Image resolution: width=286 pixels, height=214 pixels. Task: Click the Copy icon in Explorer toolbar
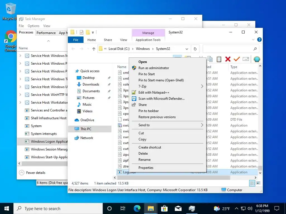click(210, 59)
